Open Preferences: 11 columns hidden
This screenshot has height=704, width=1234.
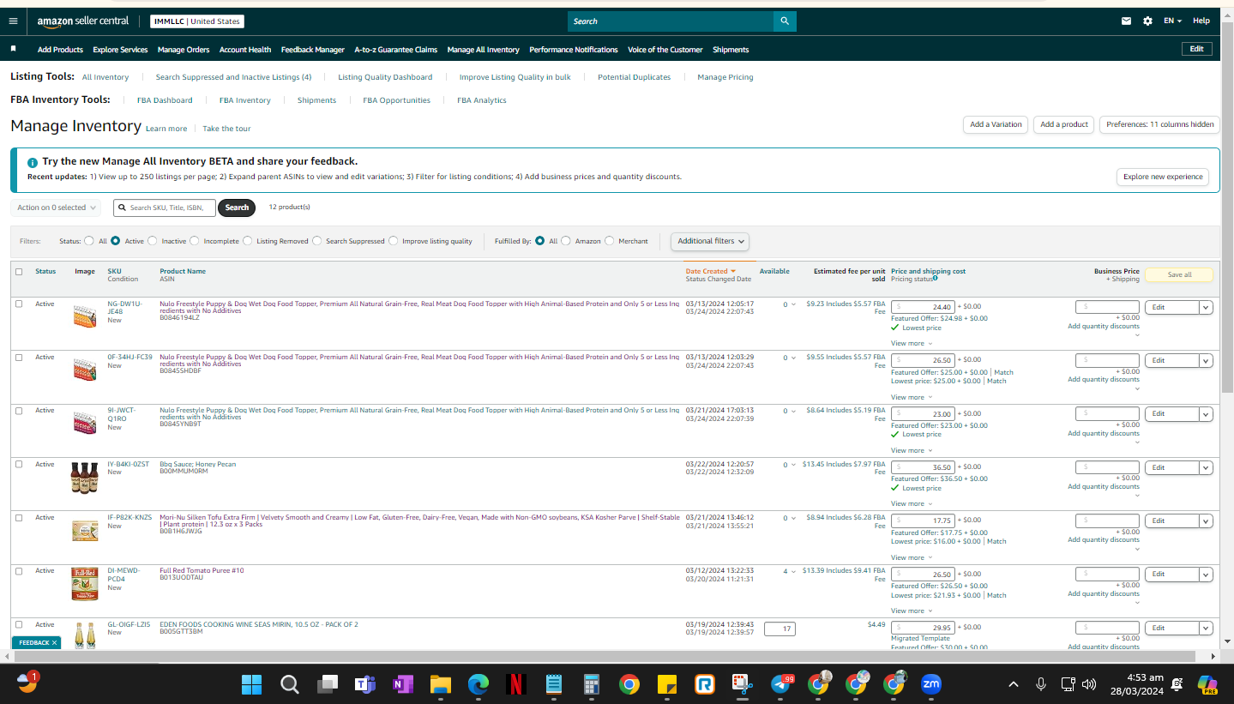1159,124
